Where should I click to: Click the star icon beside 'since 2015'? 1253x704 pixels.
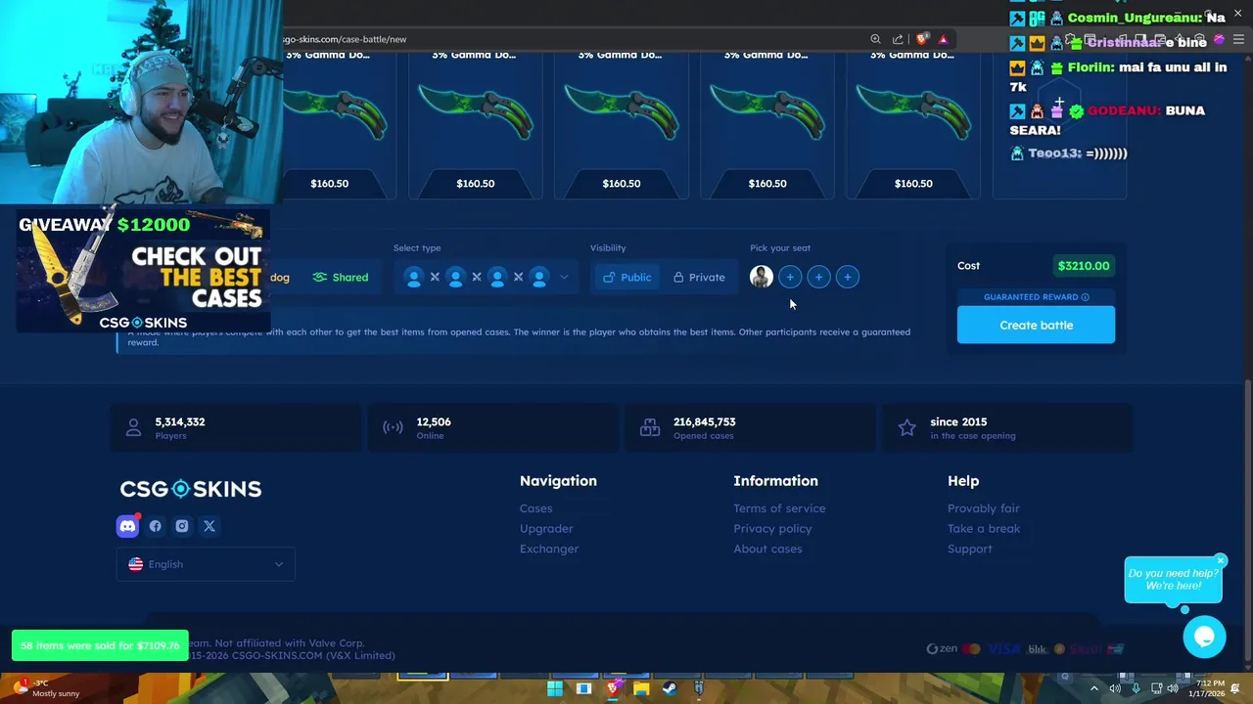click(x=907, y=427)
